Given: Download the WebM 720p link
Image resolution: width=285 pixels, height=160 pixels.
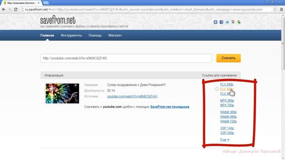Looking at the screenshot, I should (x=228, y=121).
